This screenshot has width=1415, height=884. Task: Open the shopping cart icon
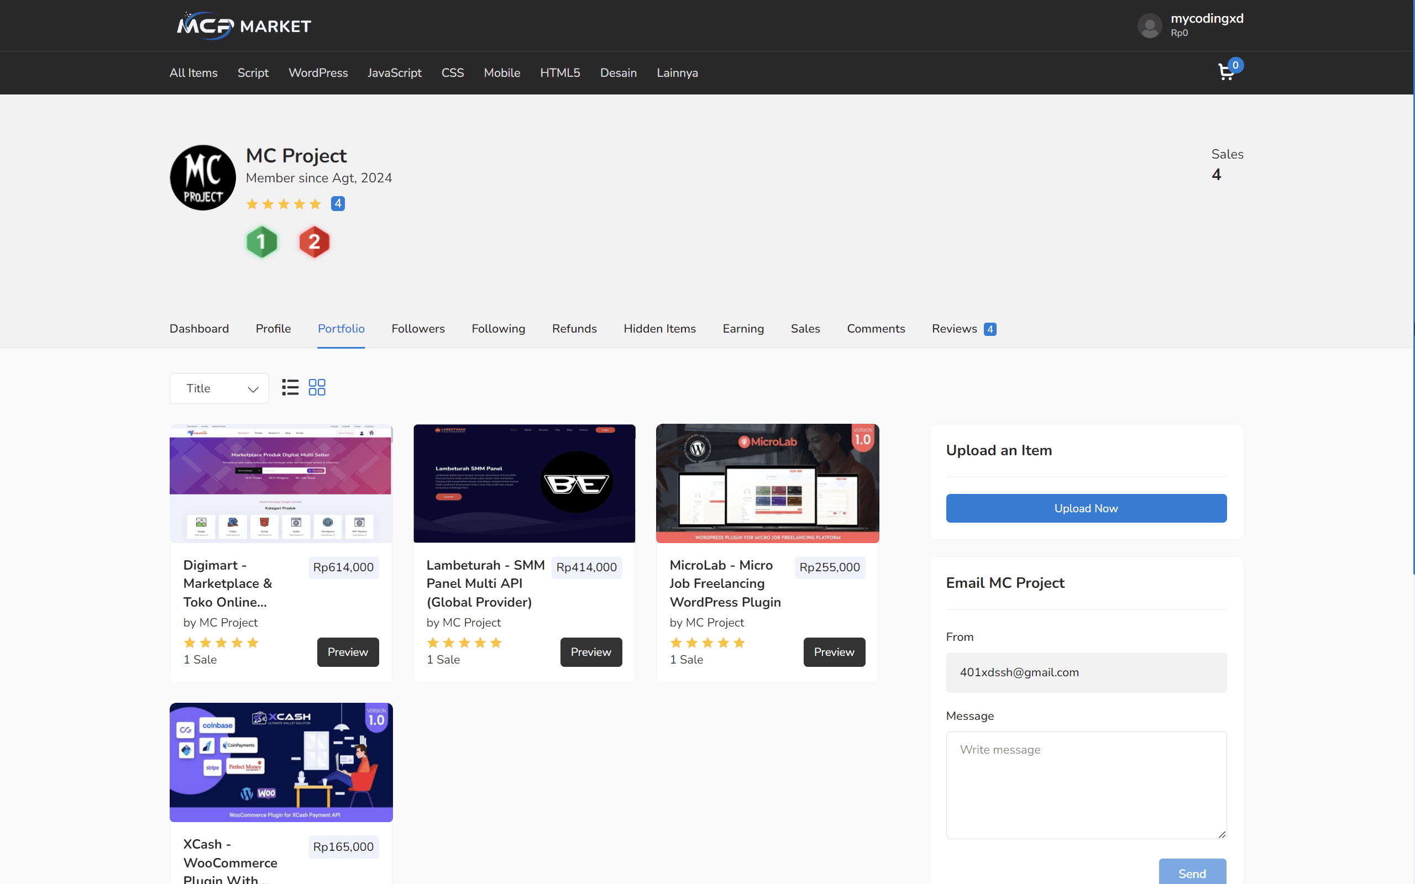point(1226,72)
